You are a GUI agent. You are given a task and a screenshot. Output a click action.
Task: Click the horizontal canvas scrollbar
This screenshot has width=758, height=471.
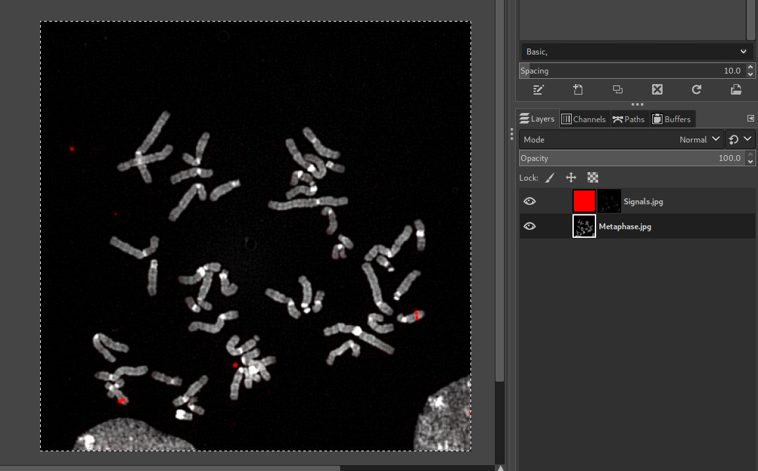pyautogui.click(x=169, y=468)
